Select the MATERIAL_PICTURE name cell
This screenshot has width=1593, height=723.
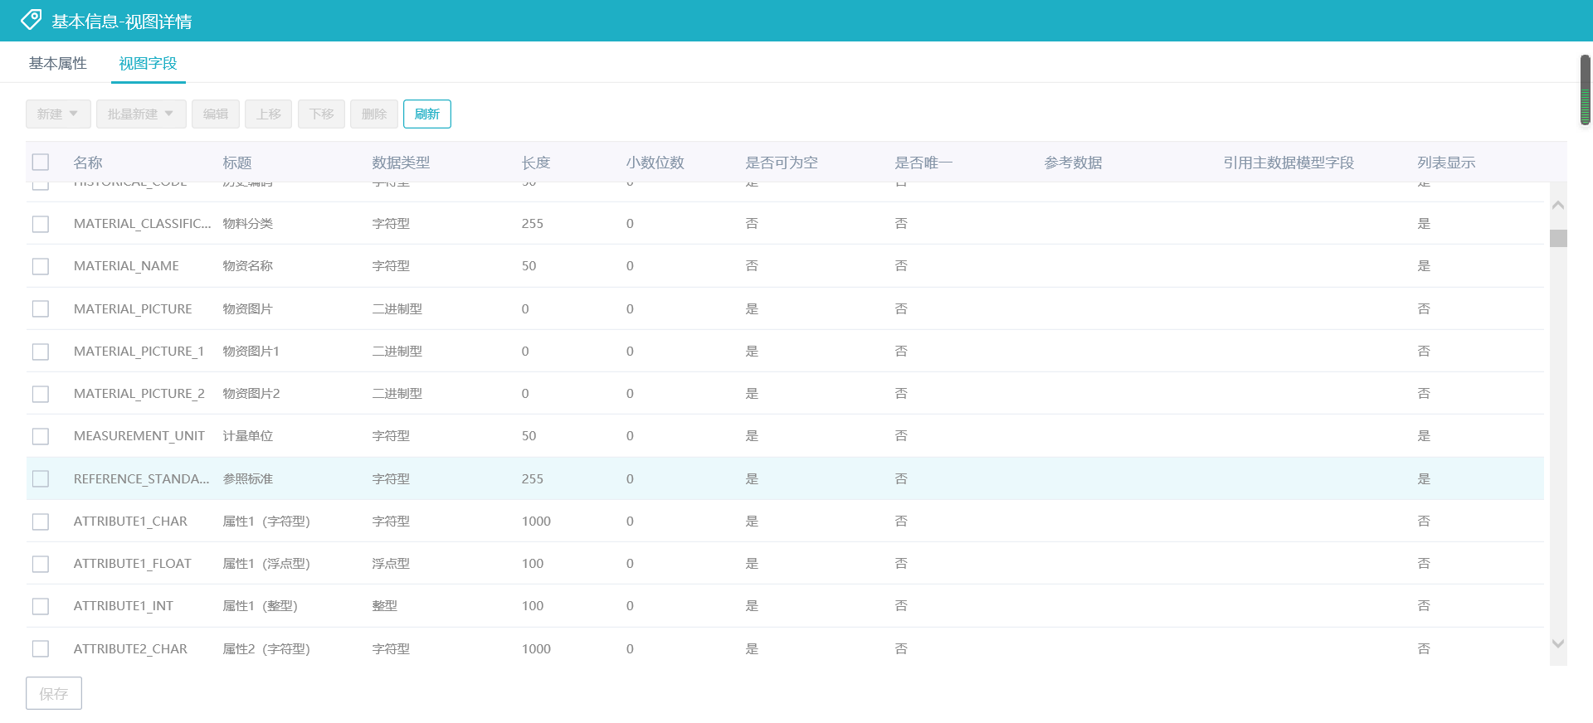[x=133, y=308]
